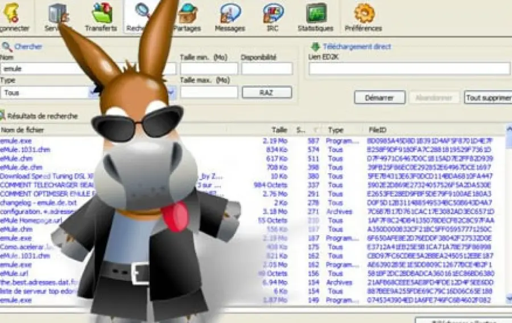The image size is (512, 323).
Task: Select the eMule.url file row
Action: pos(14,273)
